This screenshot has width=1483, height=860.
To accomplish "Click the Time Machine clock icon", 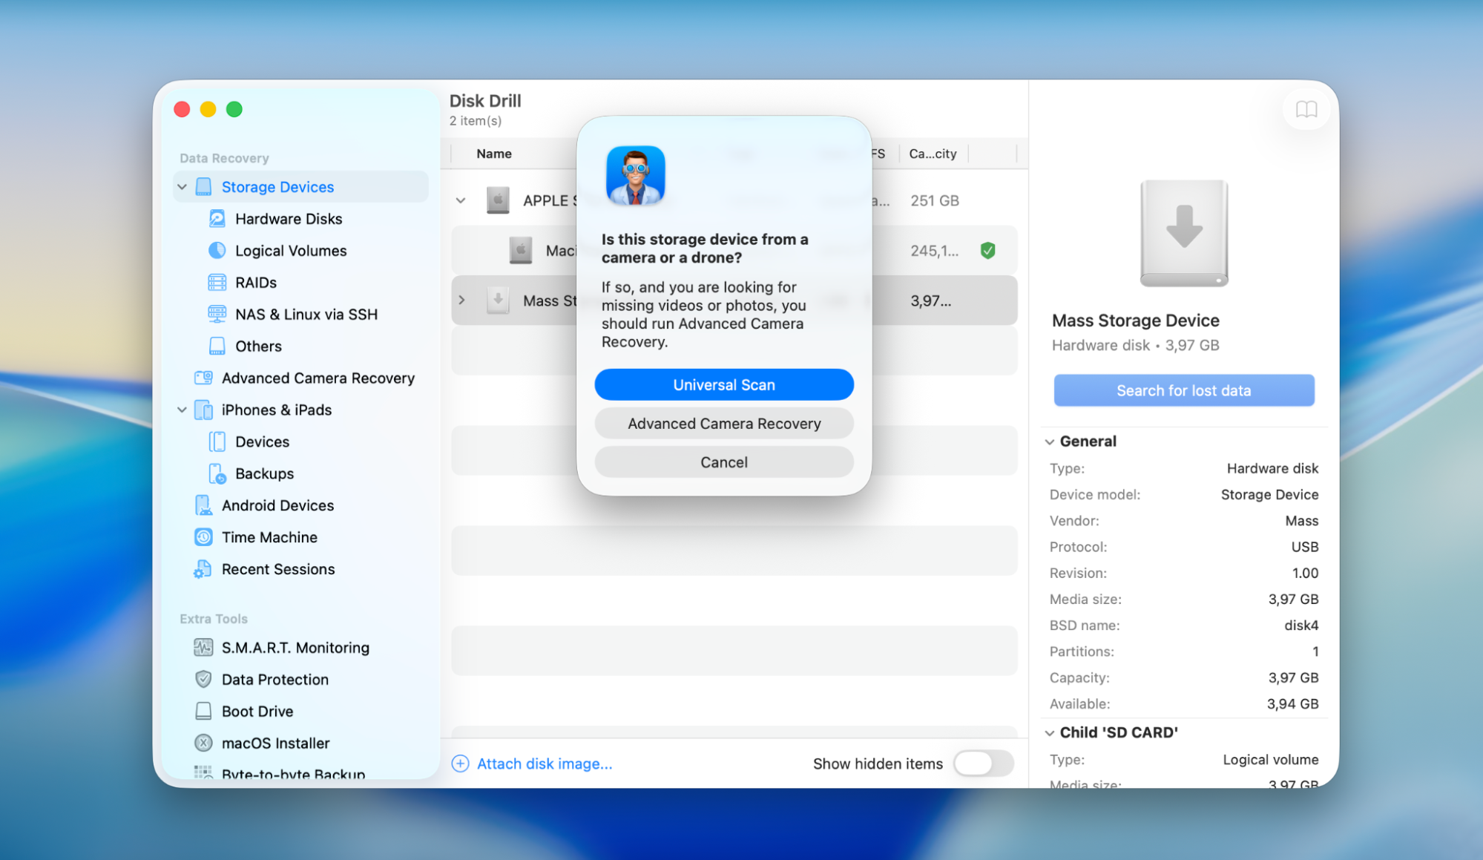I will [x=203, y=537].
